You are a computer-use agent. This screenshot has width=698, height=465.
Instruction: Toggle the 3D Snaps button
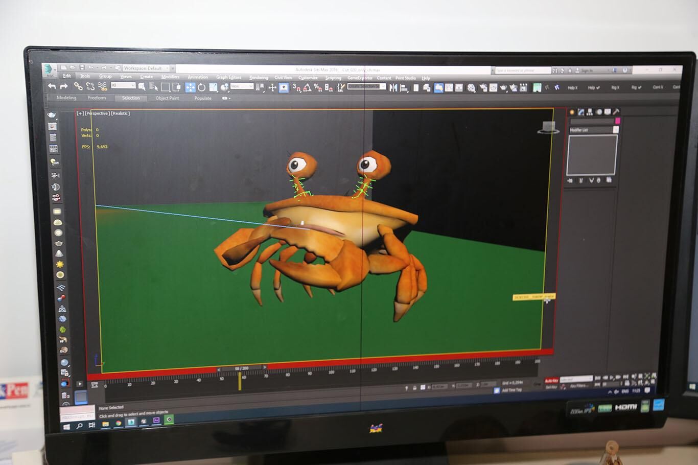click(296, 87)
